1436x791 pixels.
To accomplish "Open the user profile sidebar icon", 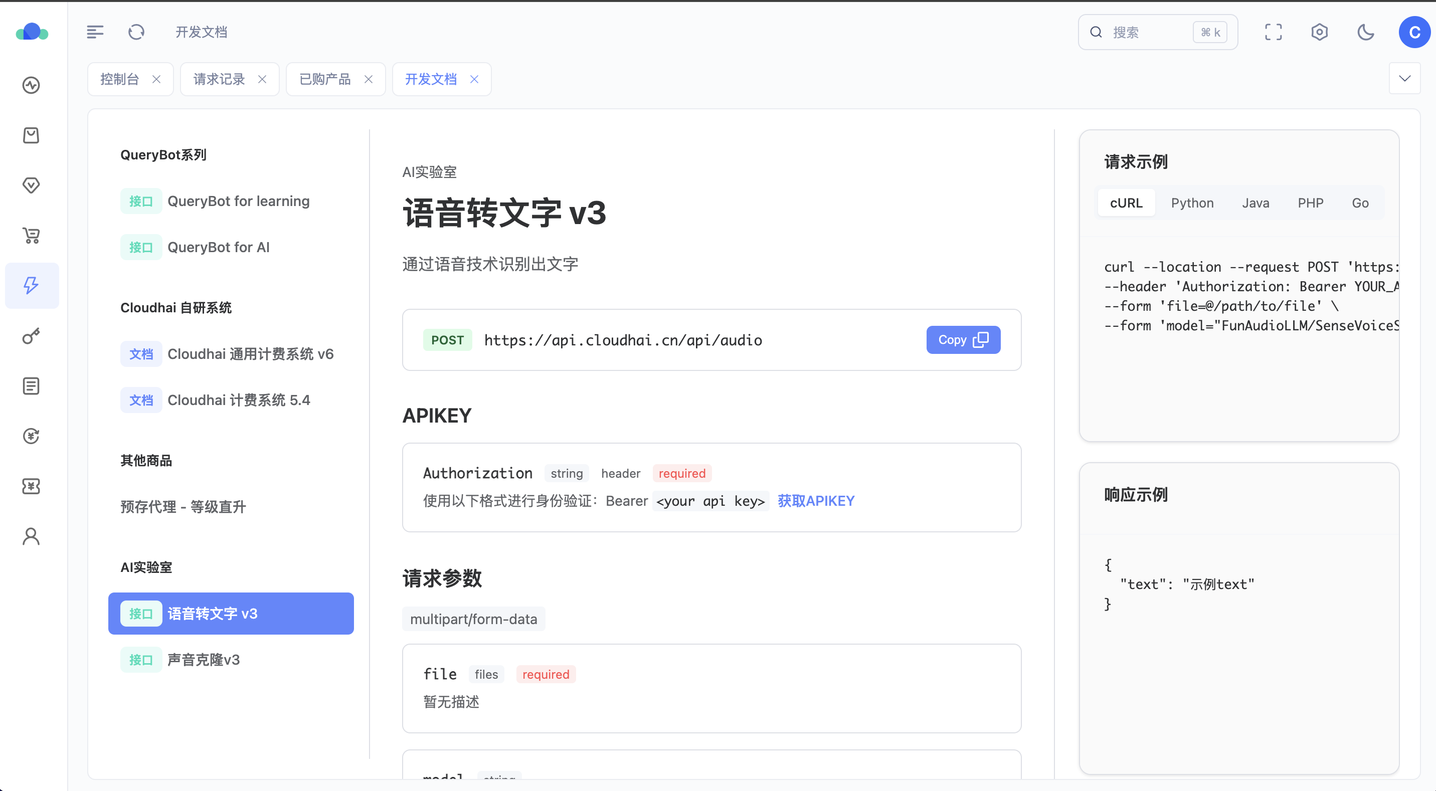I will [x=31, y=536].
